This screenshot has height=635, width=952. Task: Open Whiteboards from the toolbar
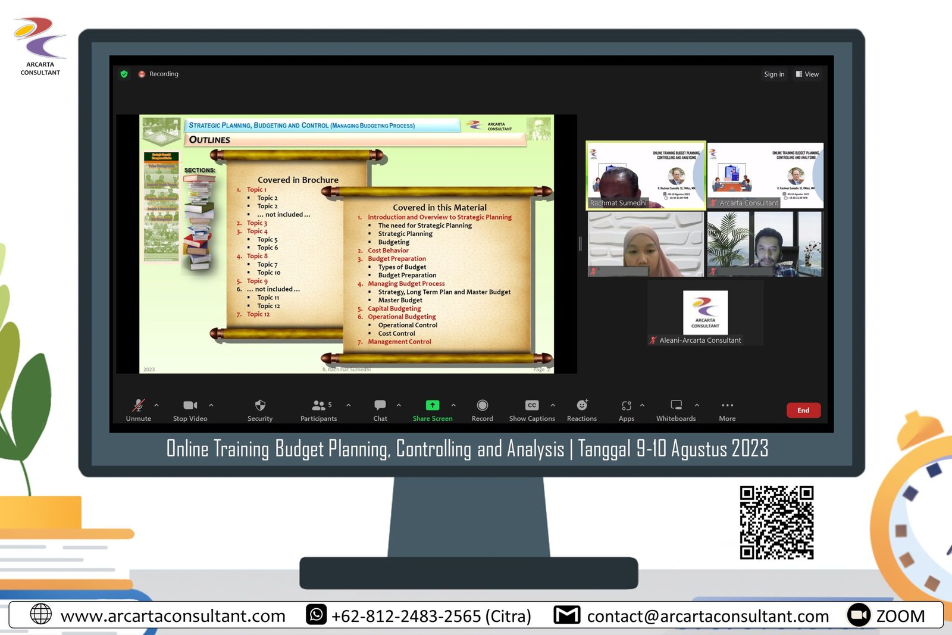[x=676, y=406]
